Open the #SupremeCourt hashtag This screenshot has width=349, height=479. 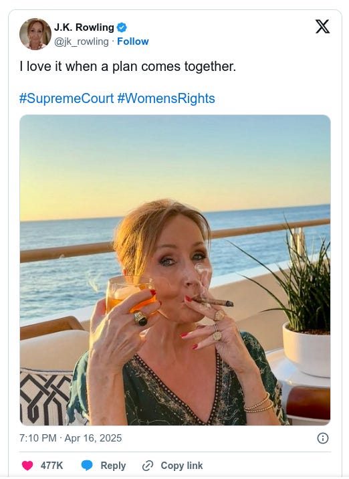(66, 98)
